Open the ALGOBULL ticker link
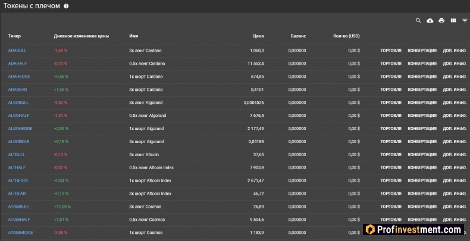 click(x=18, y=103)
